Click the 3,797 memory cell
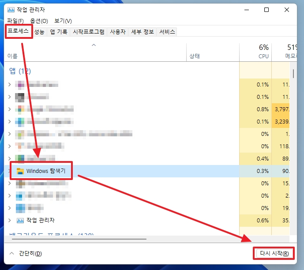Image resolution: width=304 pixels, height=270 pixels. point(281,109)
